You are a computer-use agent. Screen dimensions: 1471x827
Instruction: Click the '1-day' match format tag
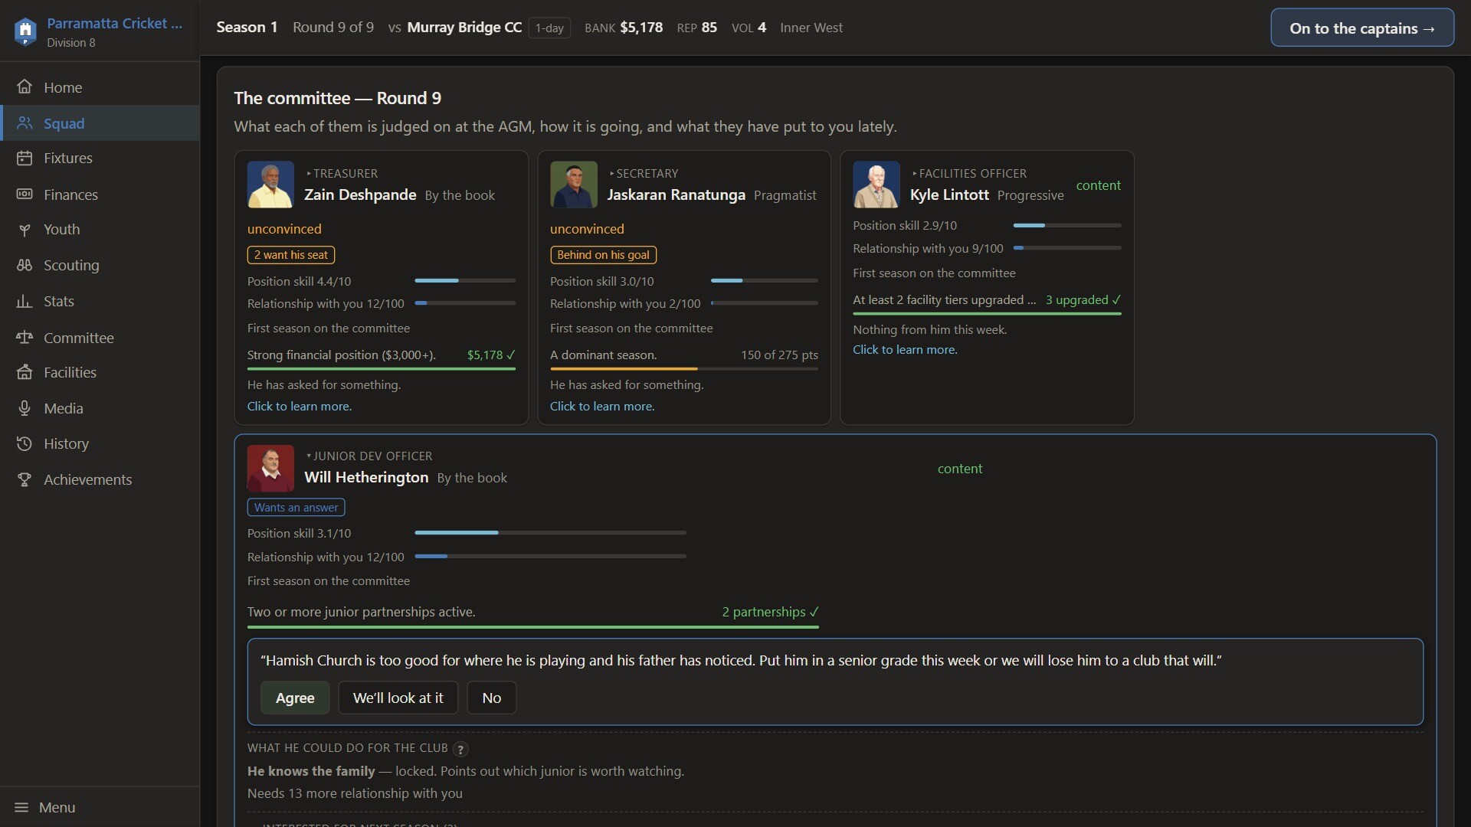[549, 28]
